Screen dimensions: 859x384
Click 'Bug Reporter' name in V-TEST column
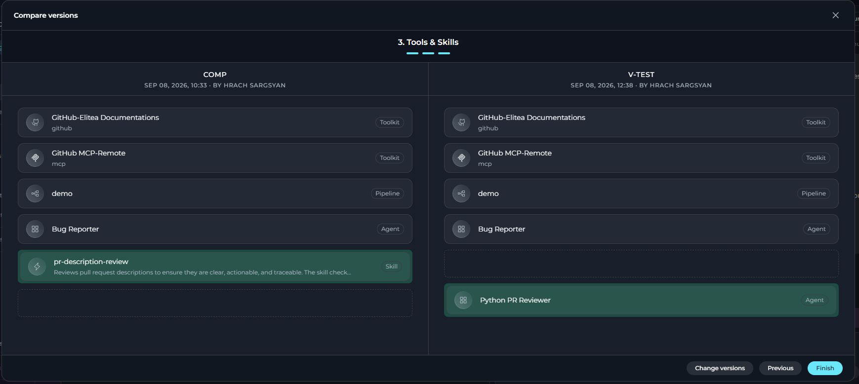501,229
